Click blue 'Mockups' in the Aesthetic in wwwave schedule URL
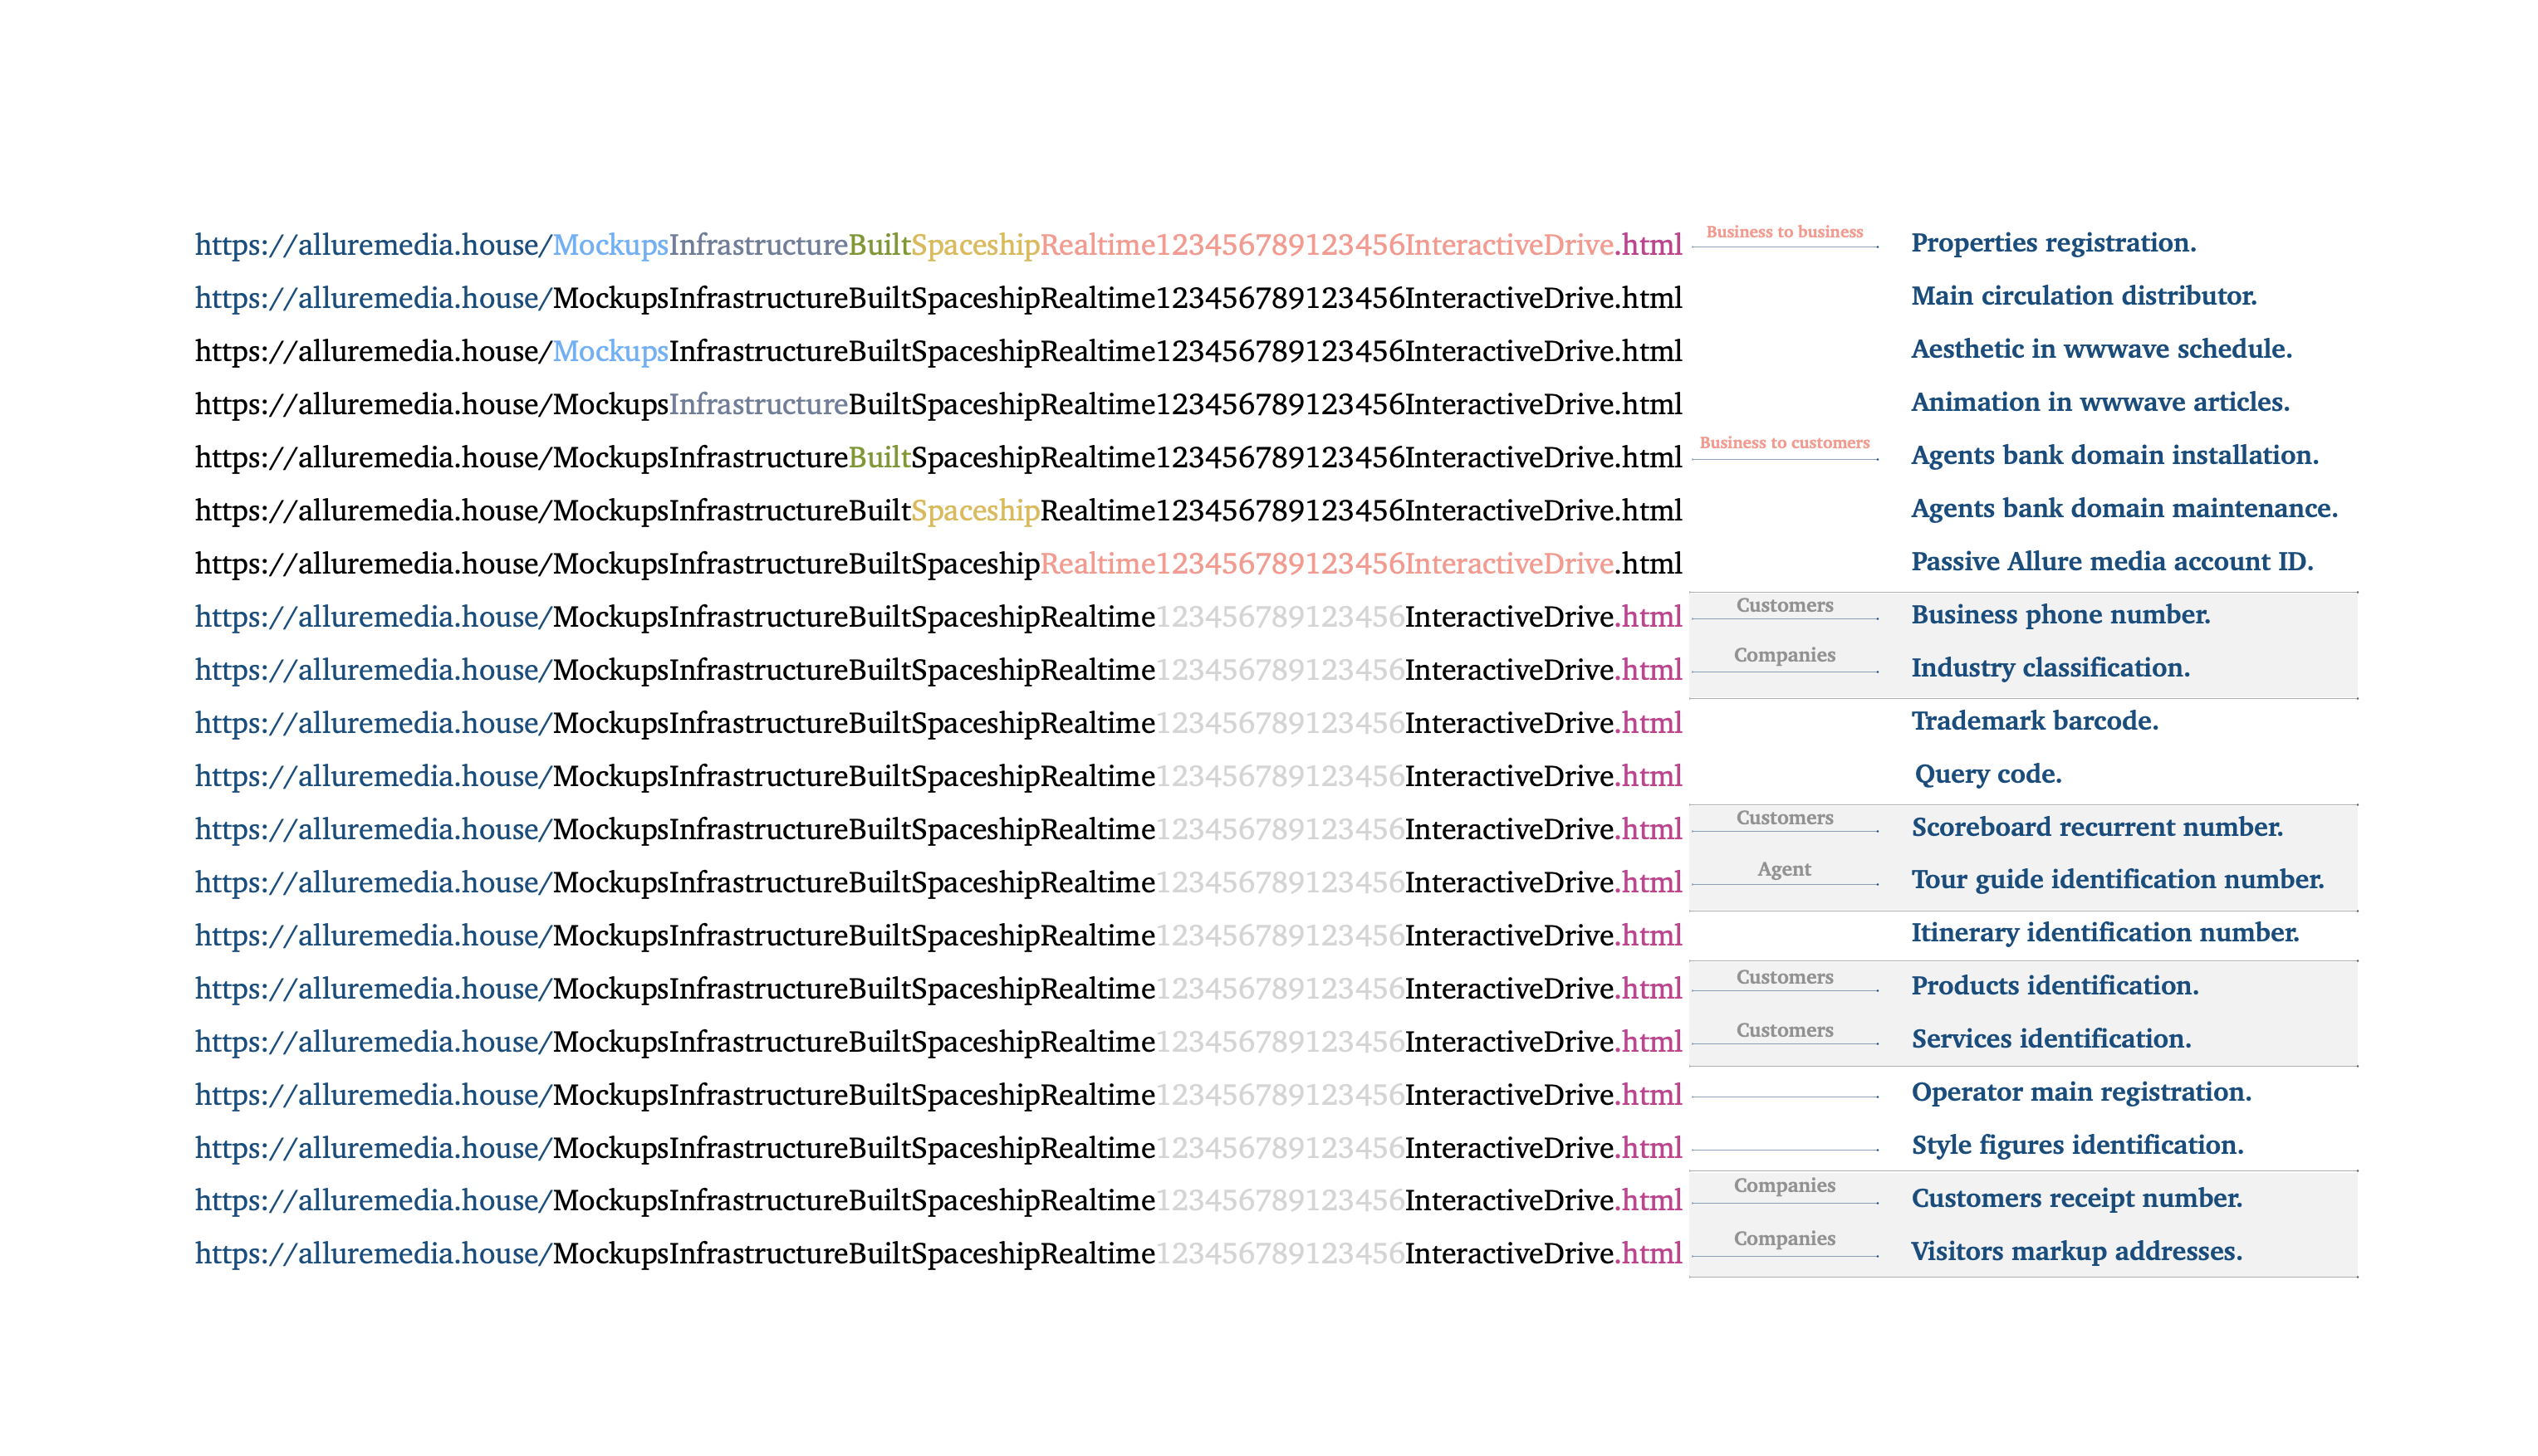This screenshot has height=1456, width=2538. point(610,351)
